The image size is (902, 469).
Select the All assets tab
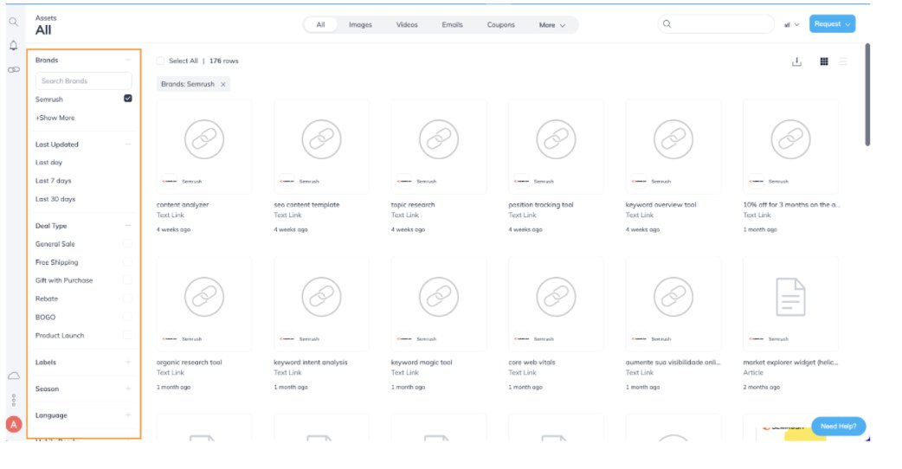coord(320,25)
